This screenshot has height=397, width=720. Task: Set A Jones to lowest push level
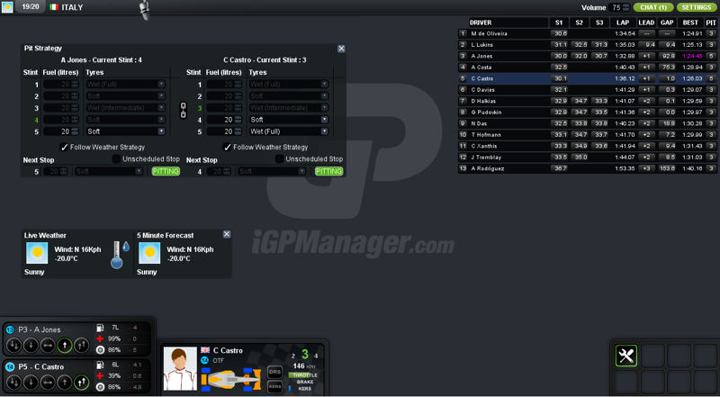tap(14, 344)
